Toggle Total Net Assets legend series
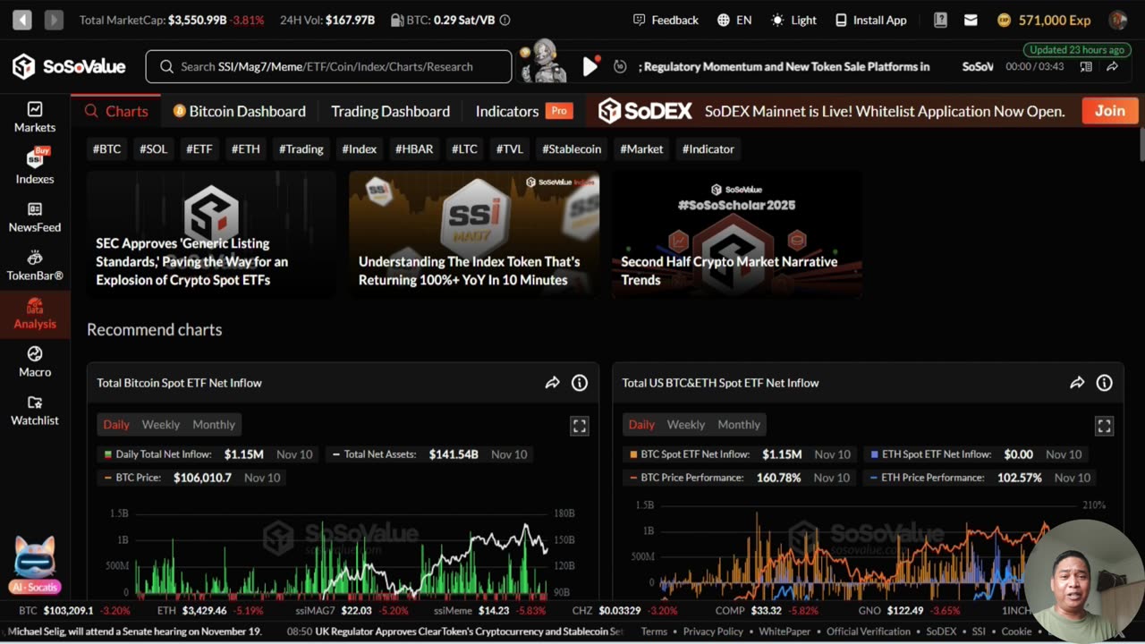Image resolution: width=1145 pixels, height=644 pixels. coord(429,454)
